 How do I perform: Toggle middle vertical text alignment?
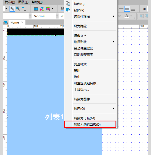coord(127,9)
